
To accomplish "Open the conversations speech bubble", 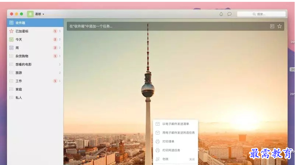I will click(x=229, y=14).
